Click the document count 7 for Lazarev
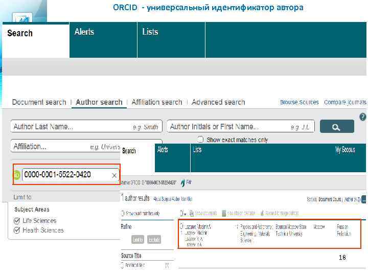The height and width of the screenshot is (276, 368). [x=237, y=226]
